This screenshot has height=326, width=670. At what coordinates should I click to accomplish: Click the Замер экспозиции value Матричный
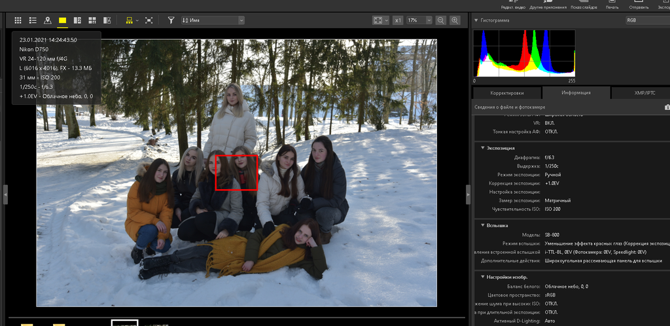click(x=557, y=200)
